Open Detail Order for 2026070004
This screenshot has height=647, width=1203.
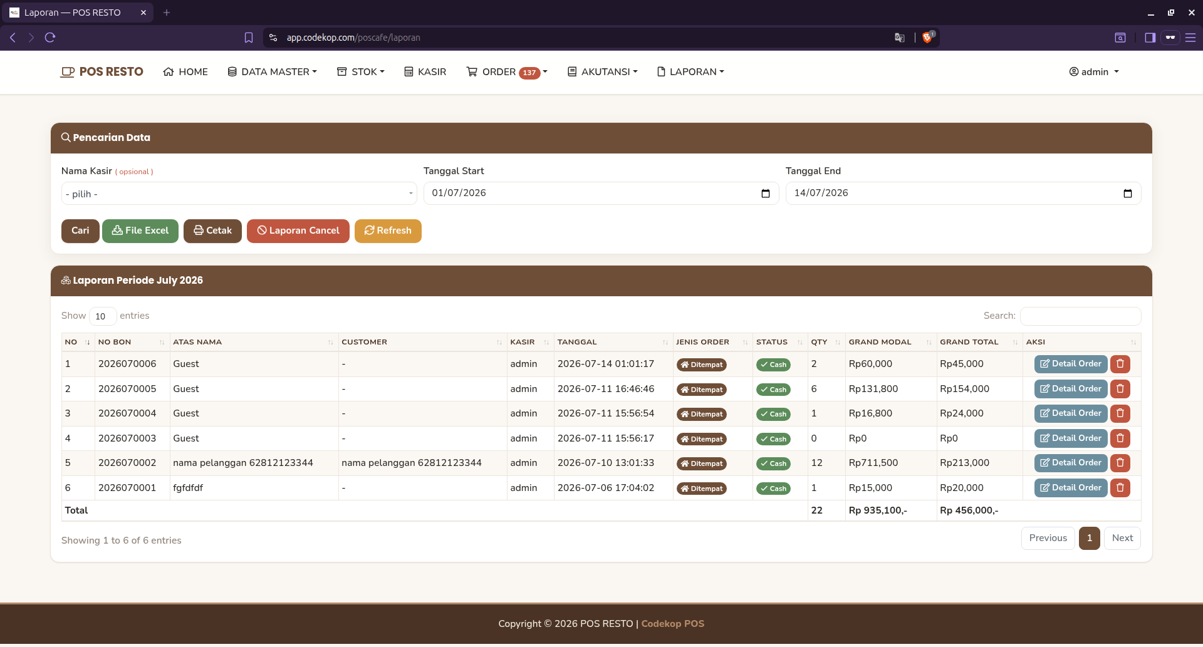[x=1071, y=413]
